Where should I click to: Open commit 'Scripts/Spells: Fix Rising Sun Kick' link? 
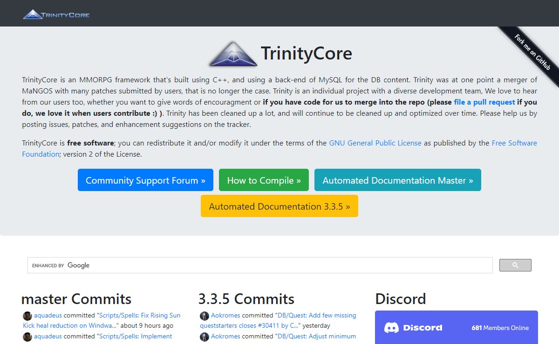[102, 320]
